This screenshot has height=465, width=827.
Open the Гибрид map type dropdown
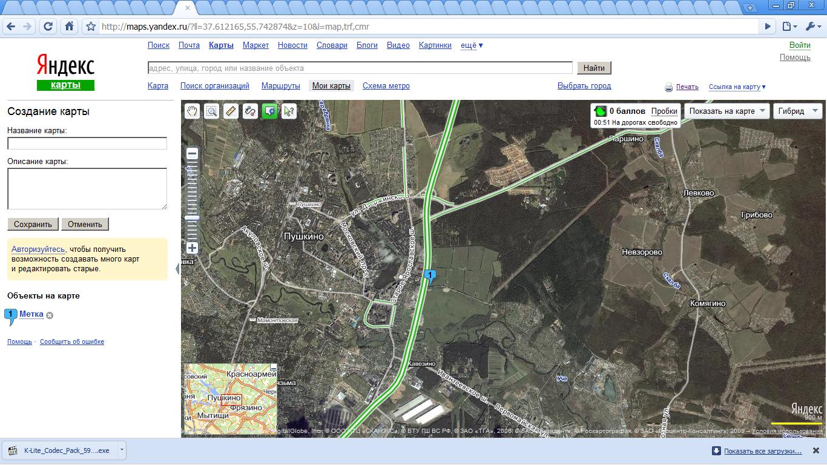[797, 111]
